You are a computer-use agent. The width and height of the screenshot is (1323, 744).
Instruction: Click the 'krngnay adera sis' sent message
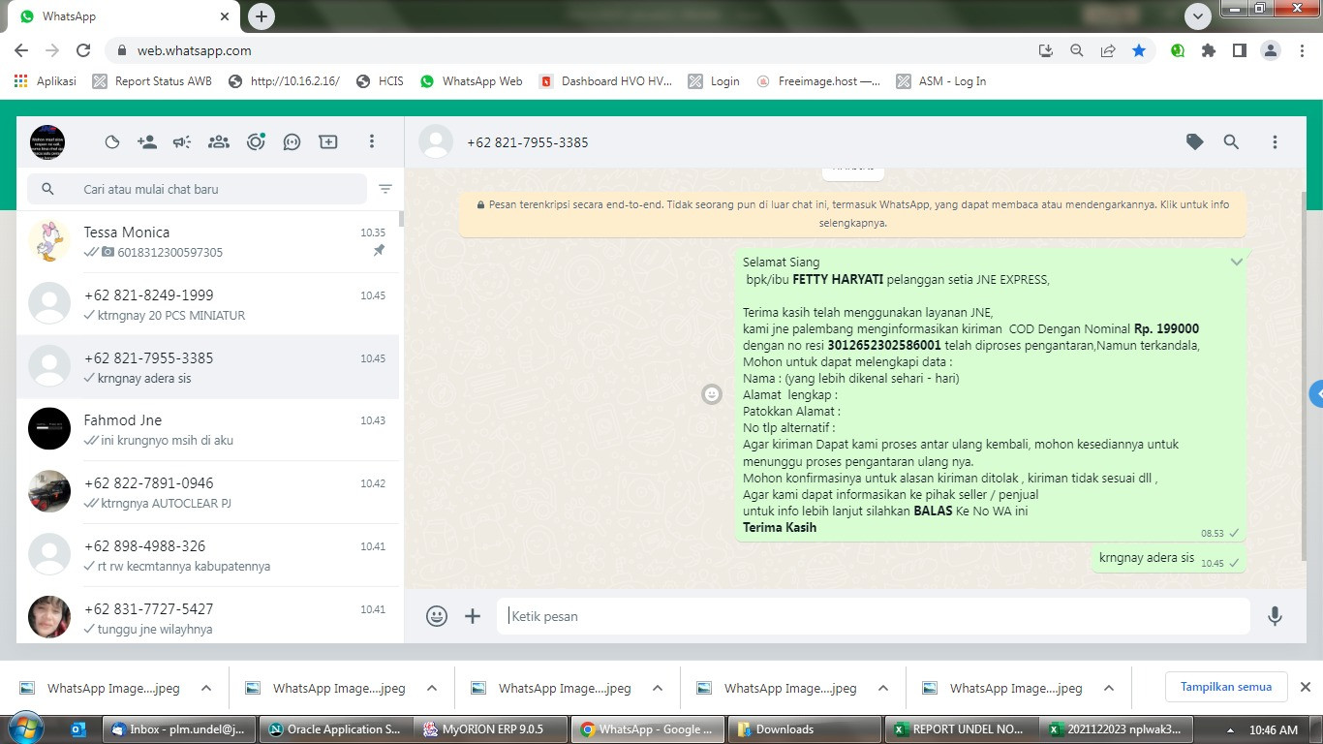[x=1168, y=559]
